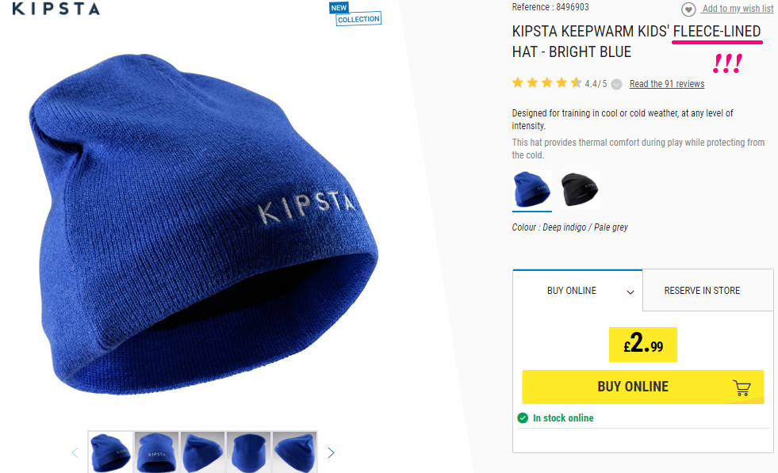Select the black hat colour swatch

(580, 189)
